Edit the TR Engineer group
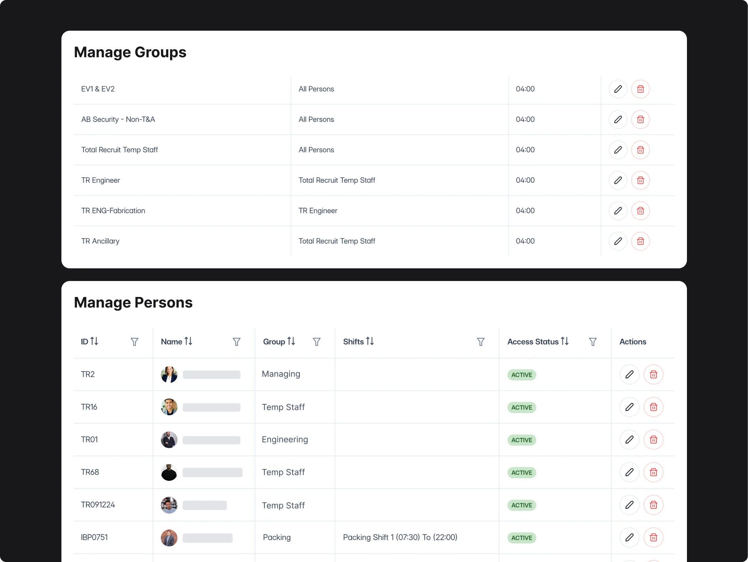This screenshot has height=562, width=748. [x=618, y=180]
